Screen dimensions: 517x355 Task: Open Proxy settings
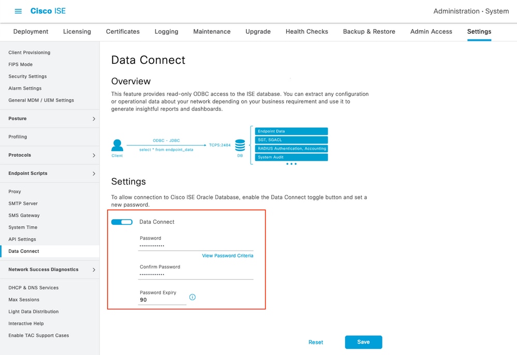(14, 192)
